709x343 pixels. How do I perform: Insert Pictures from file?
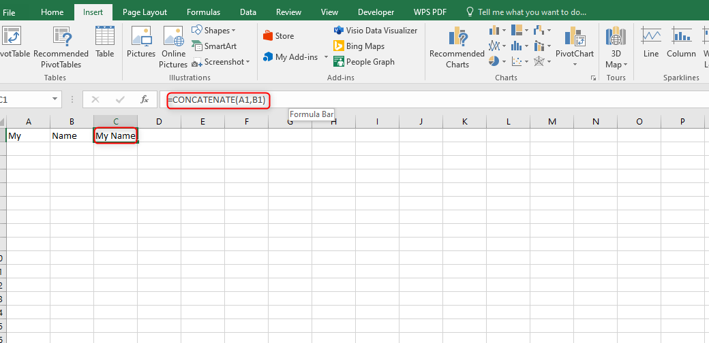[x=141, y=42]
